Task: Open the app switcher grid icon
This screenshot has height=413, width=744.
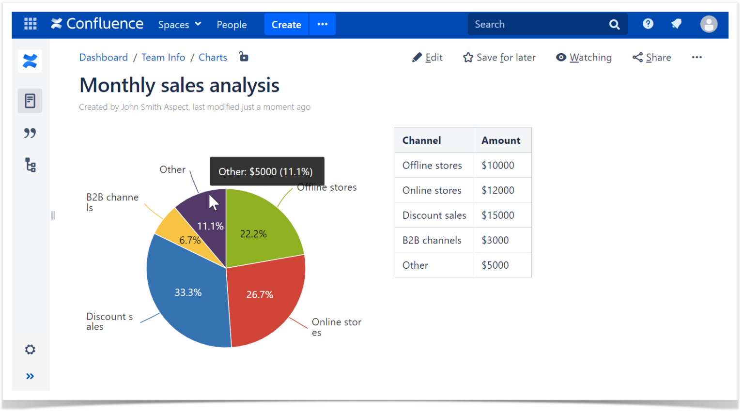Action: [x=30, y=24]
